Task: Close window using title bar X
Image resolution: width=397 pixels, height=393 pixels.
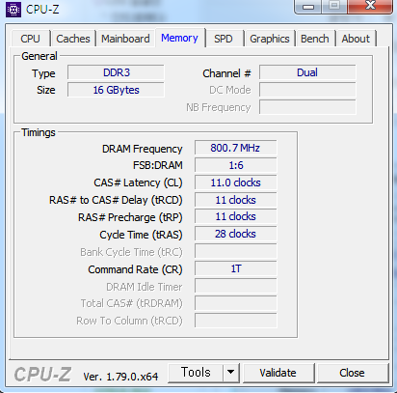Action: coord(370,6)
